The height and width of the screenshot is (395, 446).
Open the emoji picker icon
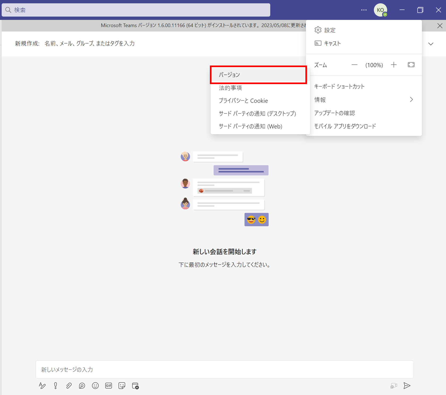pyautogui.click(x=95, y=385)
